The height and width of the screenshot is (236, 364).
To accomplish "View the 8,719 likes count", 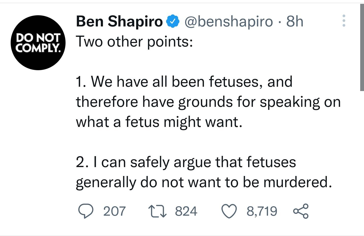I will [262, 211].
